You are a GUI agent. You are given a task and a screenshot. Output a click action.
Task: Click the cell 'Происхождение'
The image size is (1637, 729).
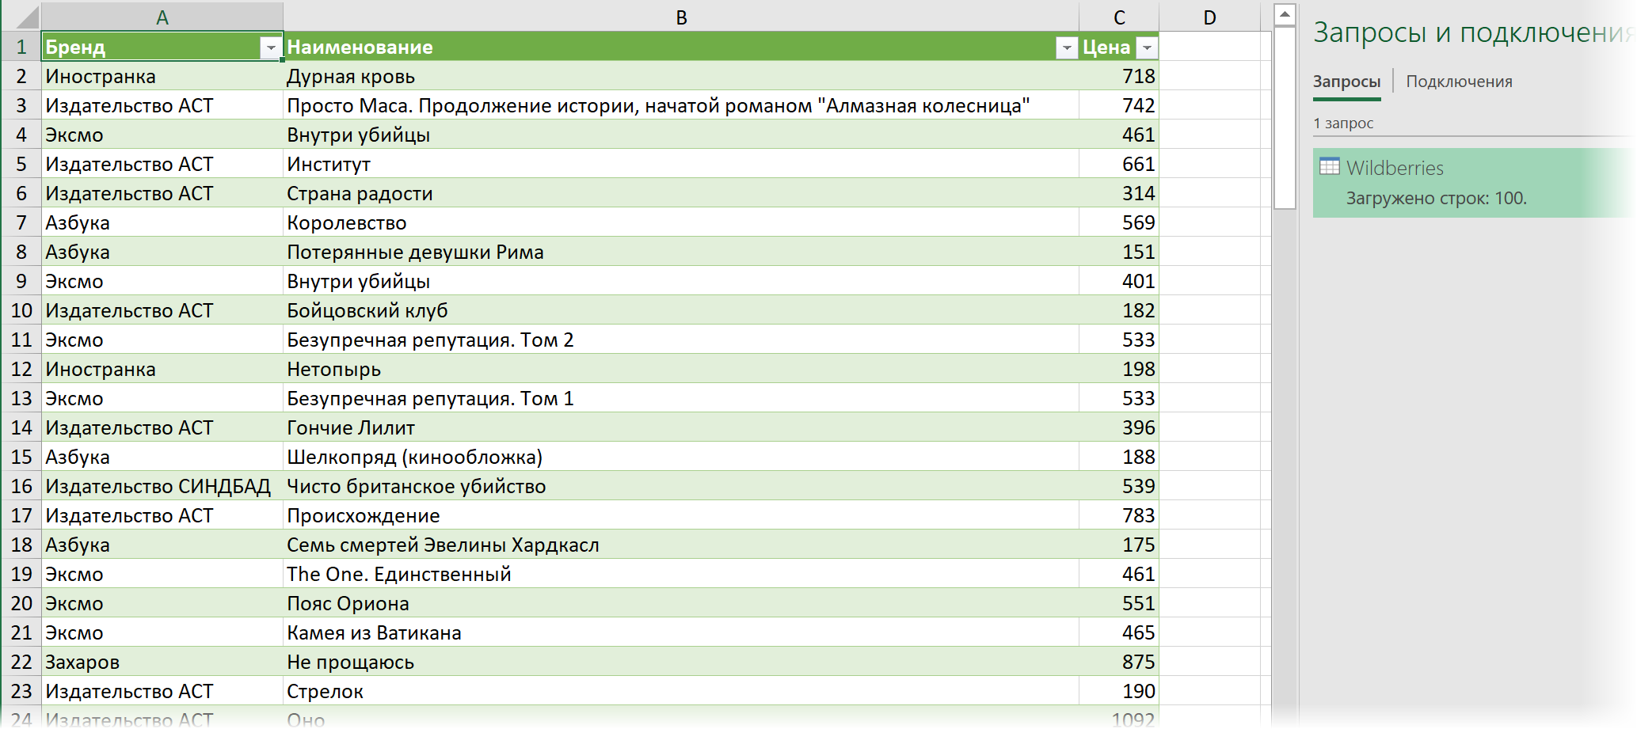pyautogui.click(x=681, y=515)
